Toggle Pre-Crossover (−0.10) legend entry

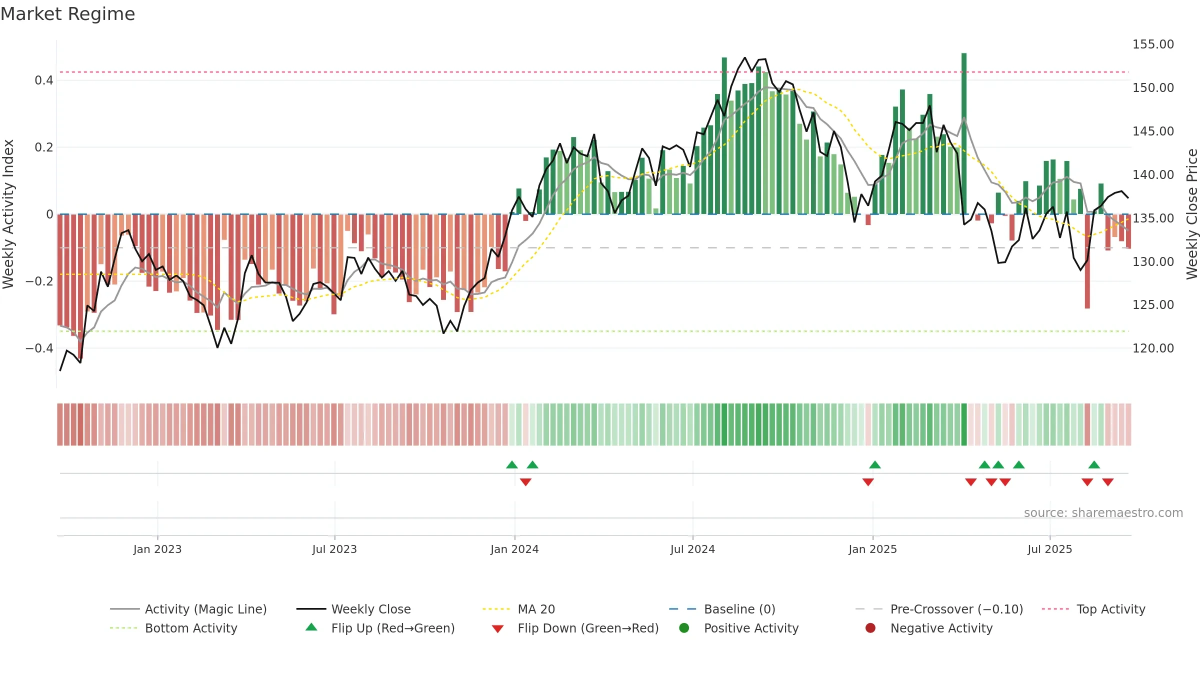point(939,609)
